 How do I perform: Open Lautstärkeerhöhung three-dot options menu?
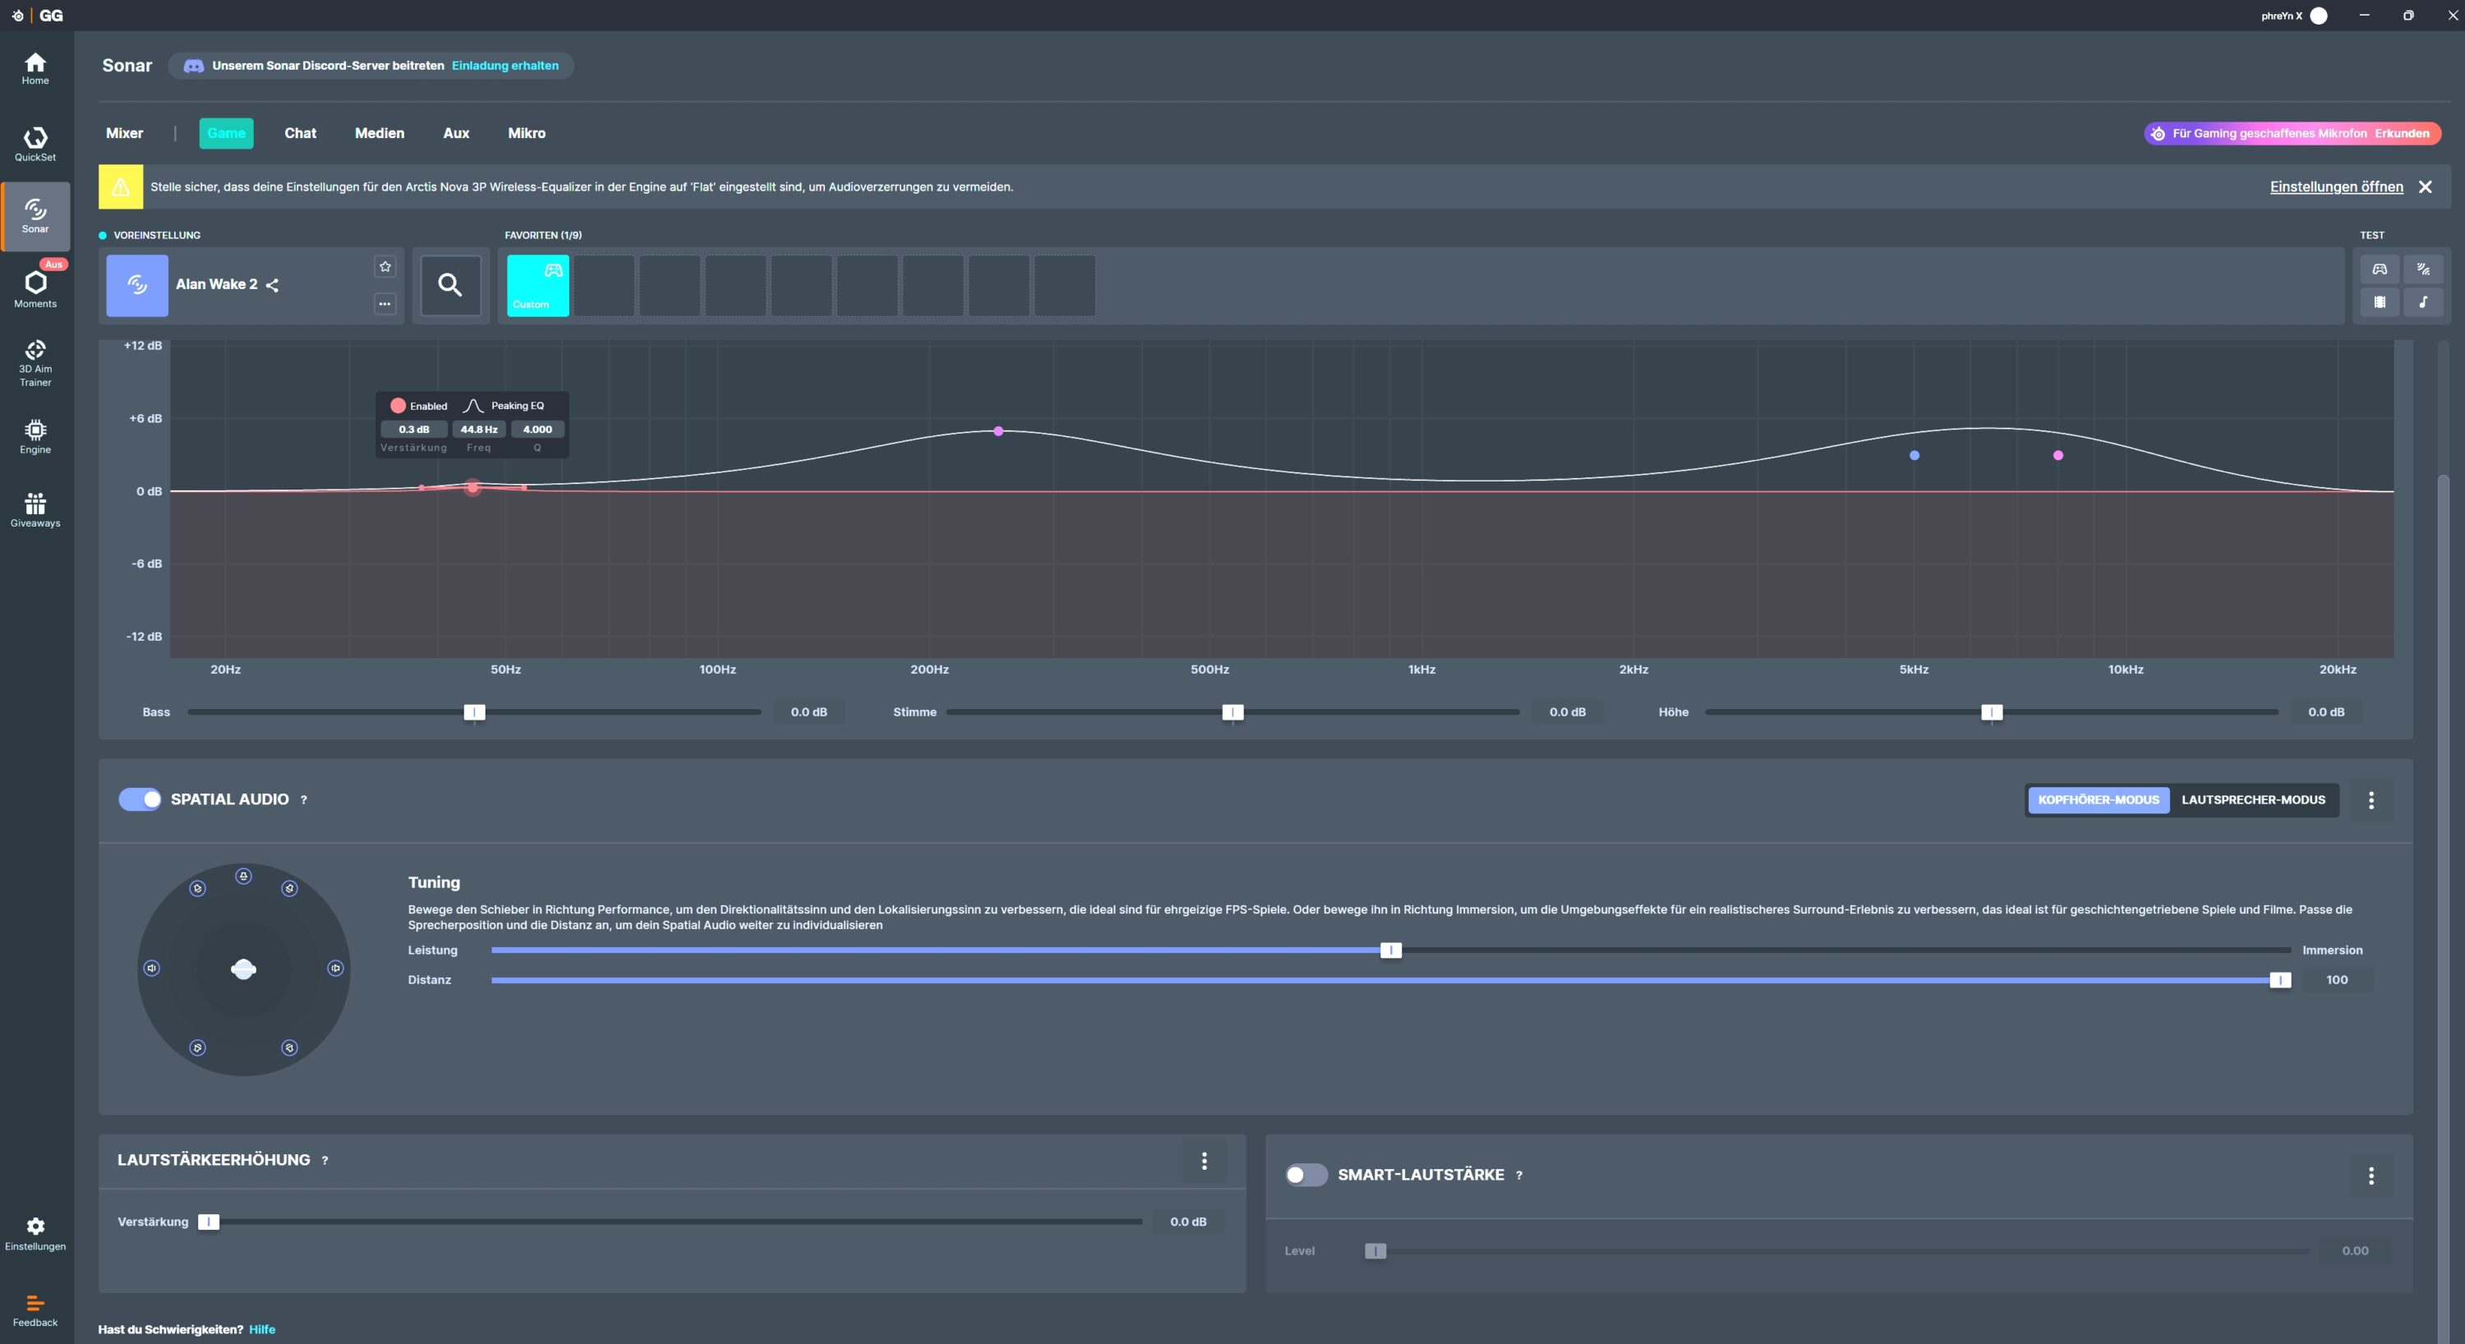pos(1204,1160)
